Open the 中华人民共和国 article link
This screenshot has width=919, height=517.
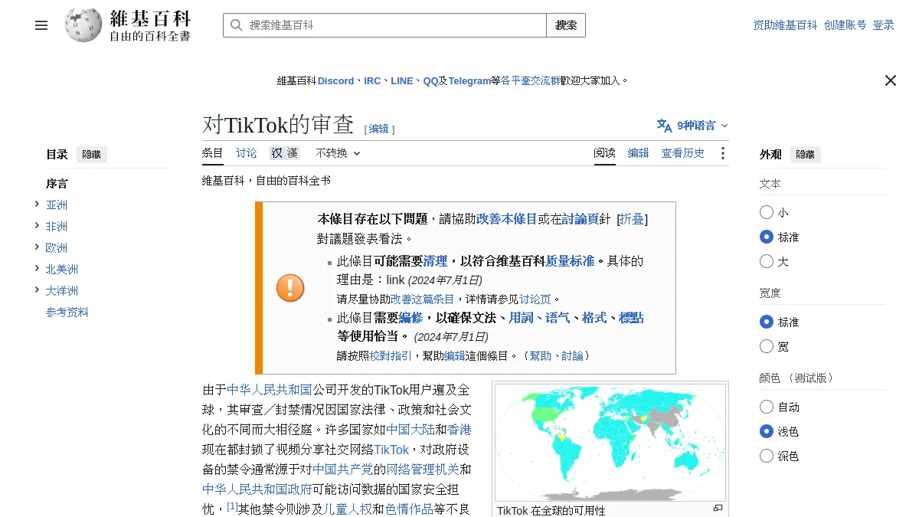(x=270, y=390)
